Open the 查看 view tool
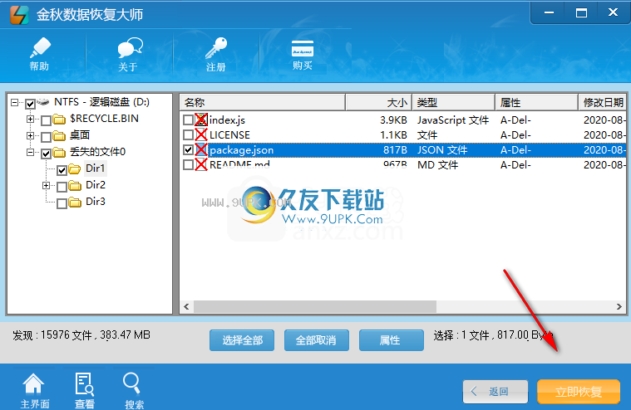 pyautogui.click(x=85, y=390)
